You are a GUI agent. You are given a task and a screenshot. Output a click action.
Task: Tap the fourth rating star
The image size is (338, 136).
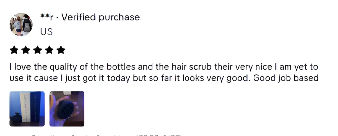coord(49,50)
